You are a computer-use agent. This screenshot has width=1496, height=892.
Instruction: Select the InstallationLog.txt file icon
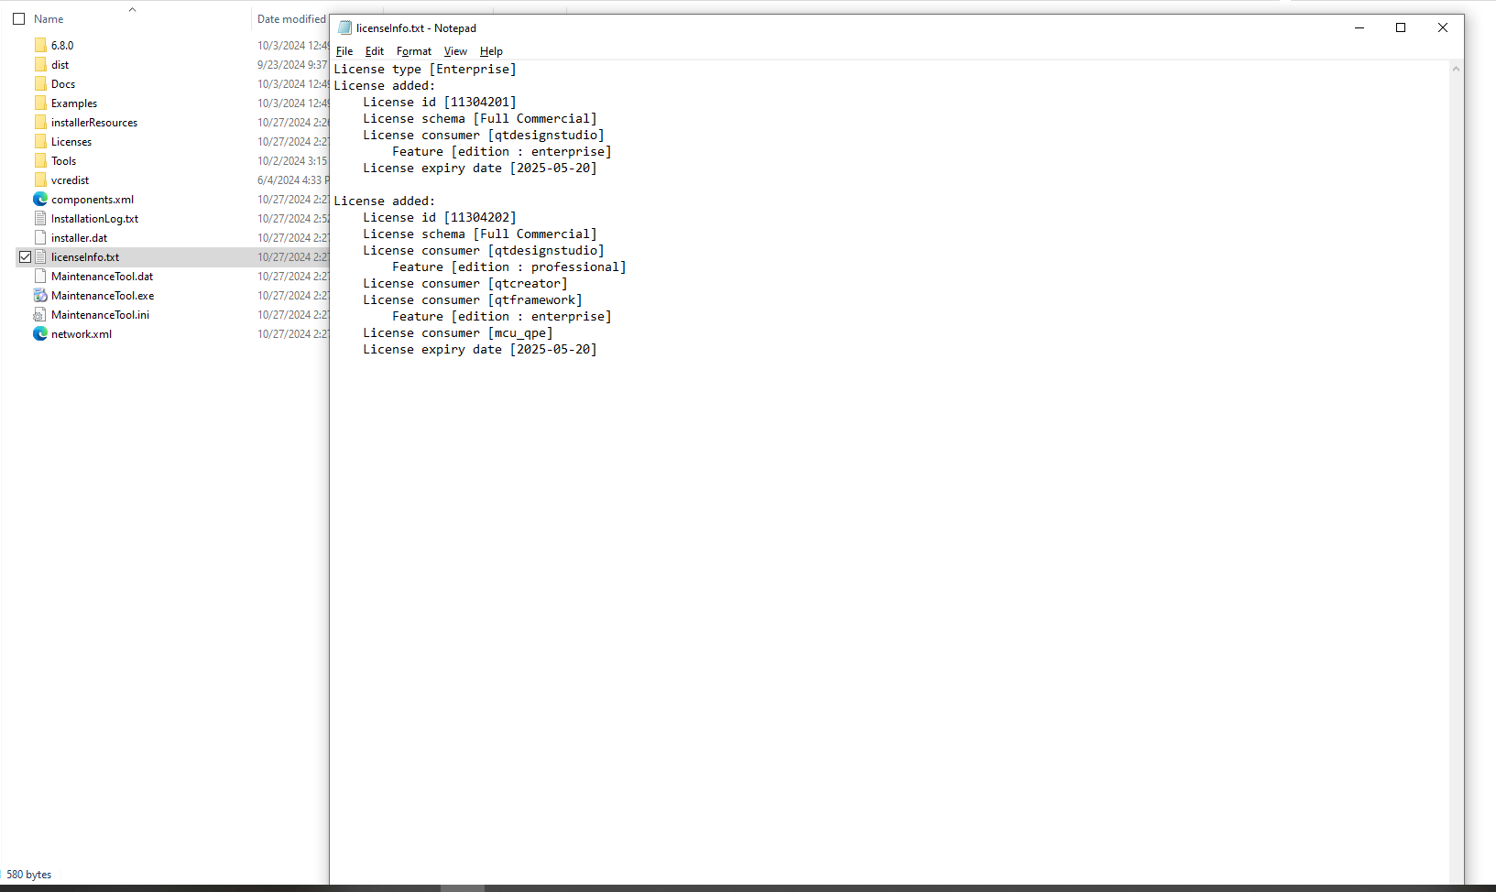[40, 218]
